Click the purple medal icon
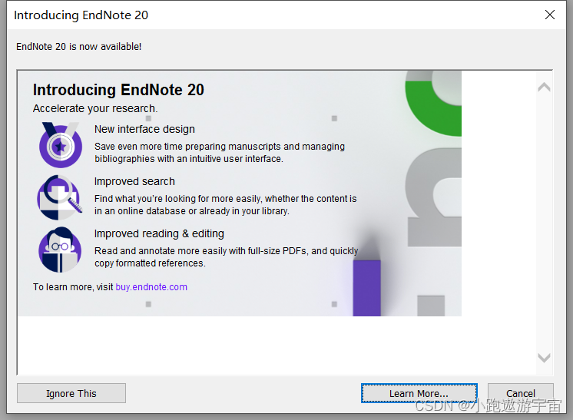Viewport: 573px width, 420px height. pos(61,144)
